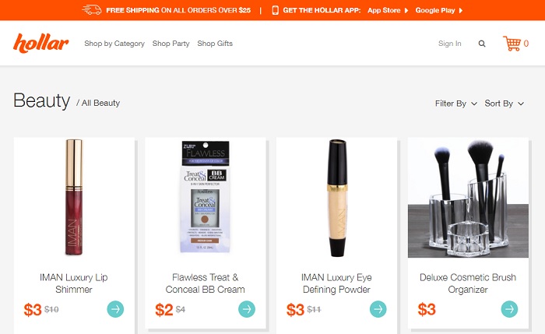Open the shopping cart icon
Image resolution: width=545 pixels, height=334 pixels.
pyautogui.click(x=512, y=44)
